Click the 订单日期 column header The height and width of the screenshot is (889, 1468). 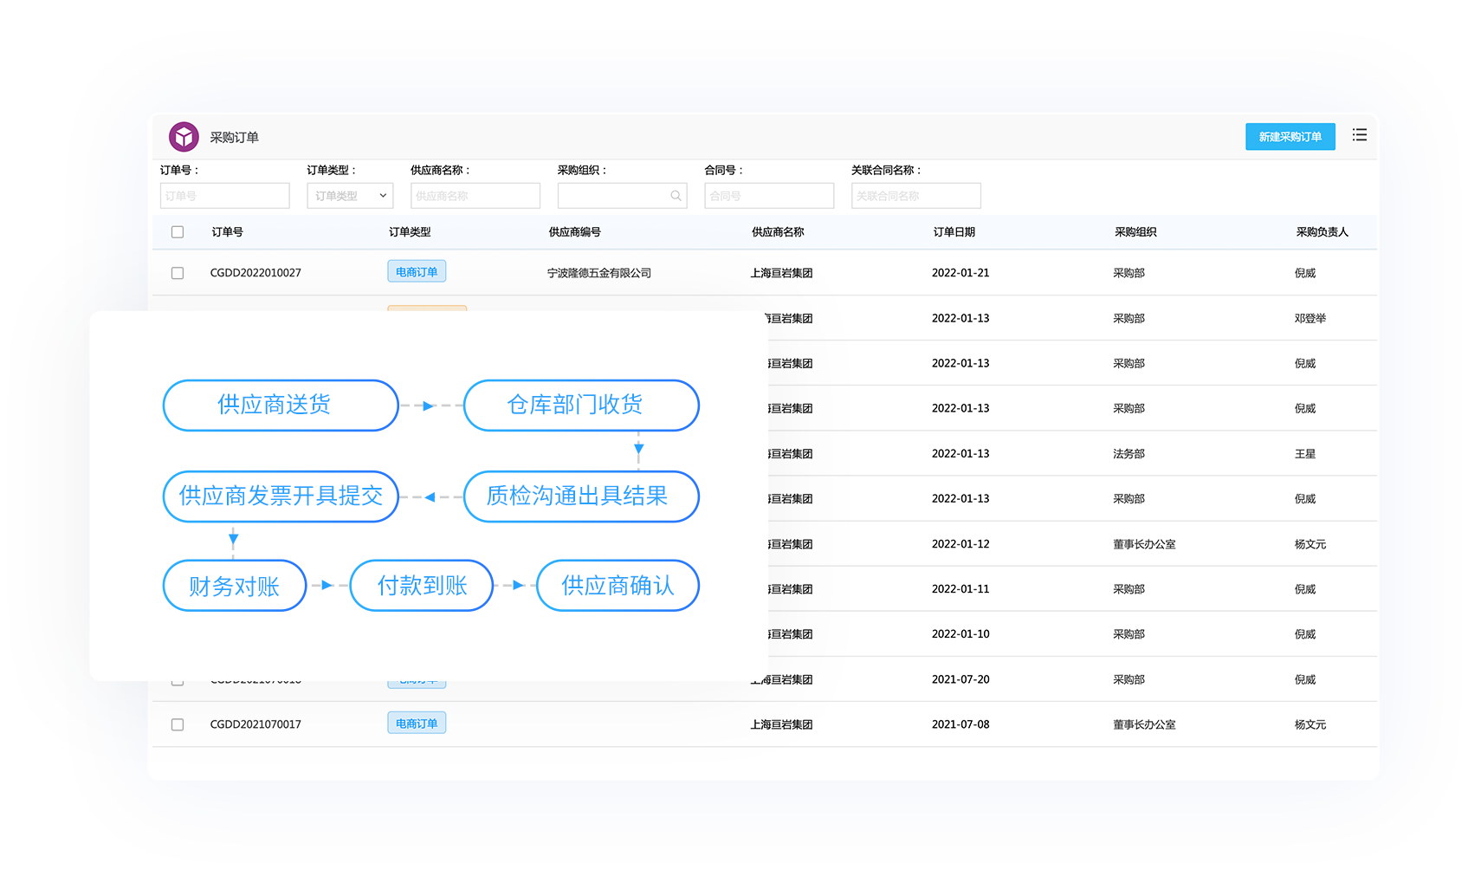point(954,232)
